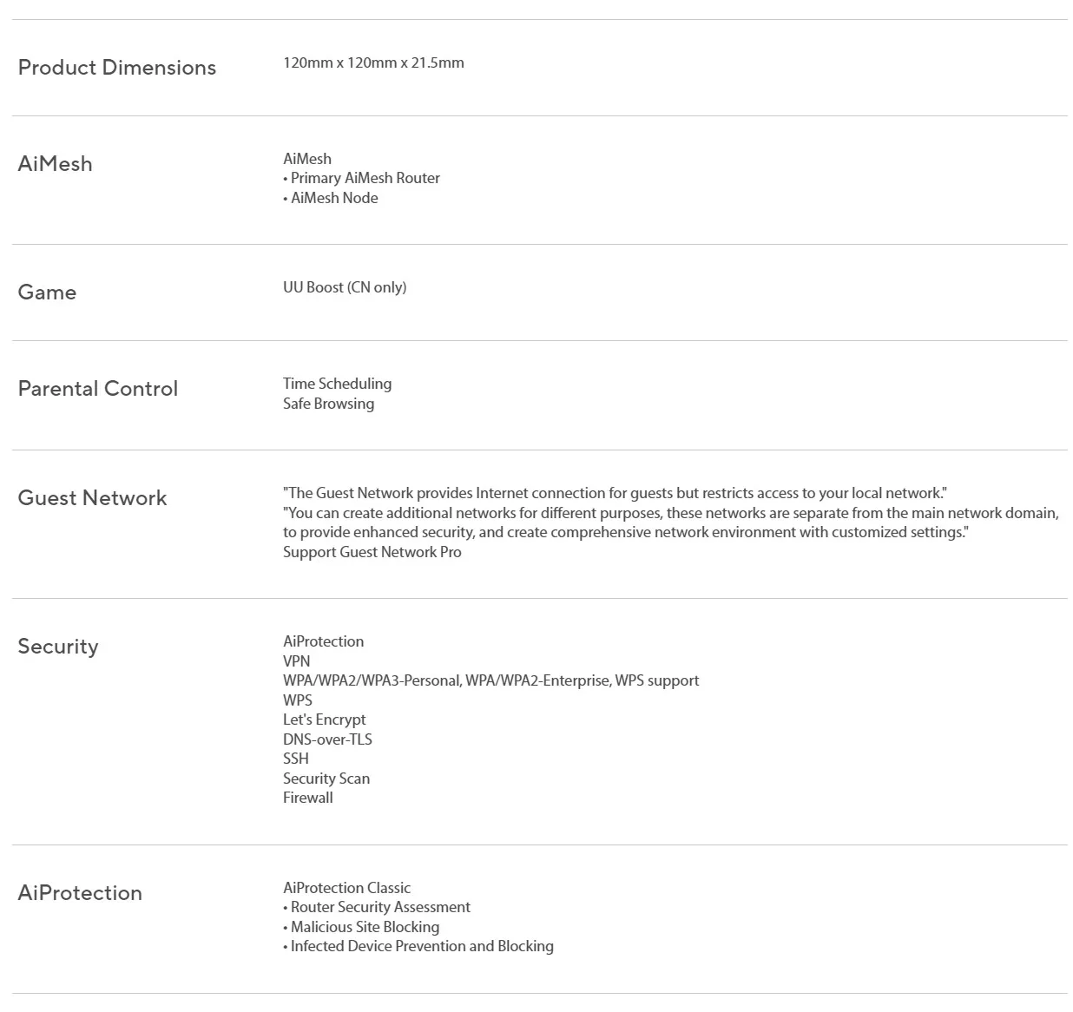This screenshot has height=1012, width=1073.
Task: Select the 120mm x 120mm x 21.5mm value
Action: (x=373, y=62)
